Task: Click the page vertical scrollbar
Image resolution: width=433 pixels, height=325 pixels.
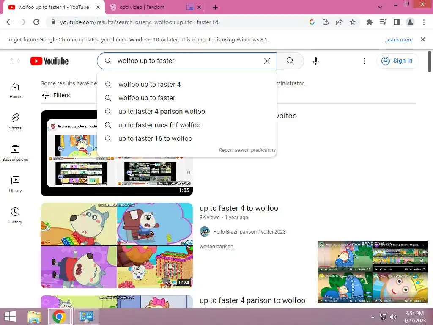Action: tap(430, 61)
